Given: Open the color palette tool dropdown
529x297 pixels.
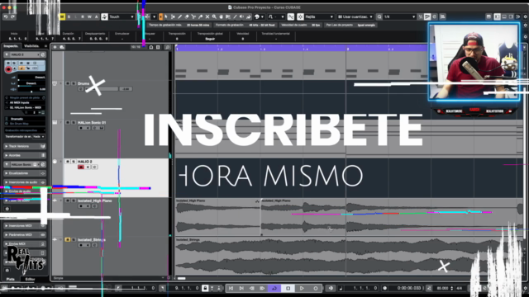Looking at the screenshot, I should coord(259,16).
